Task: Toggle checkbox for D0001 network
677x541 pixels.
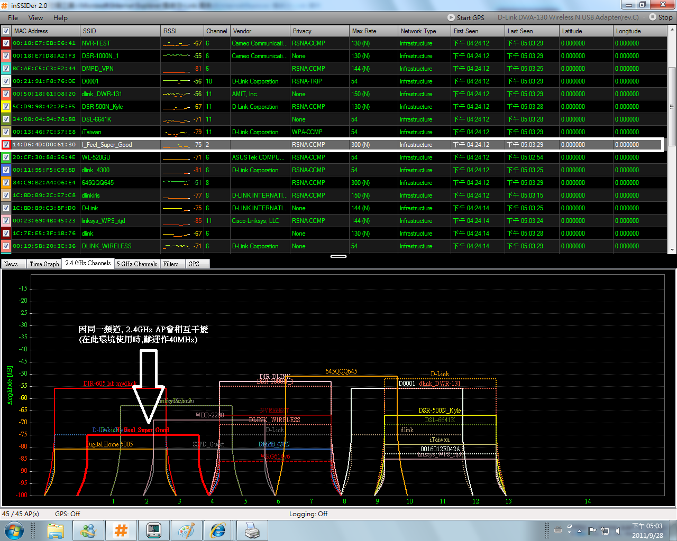Action: pyautogui.click(x=6, y=81)
